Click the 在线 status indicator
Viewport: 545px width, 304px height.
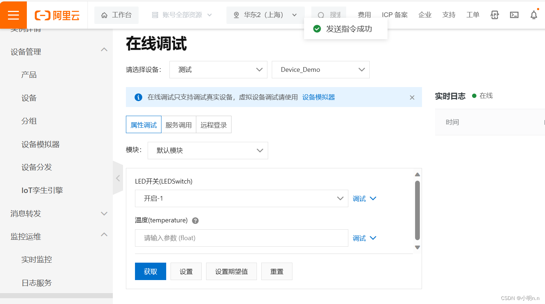[x=482, y=96]
